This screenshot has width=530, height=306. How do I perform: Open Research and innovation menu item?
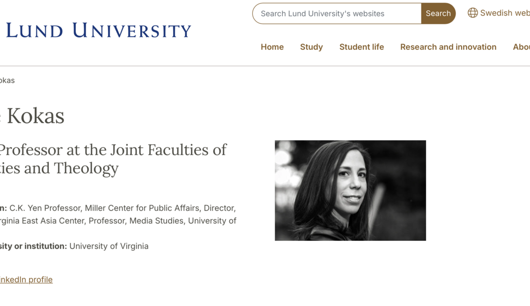point(448,47)
